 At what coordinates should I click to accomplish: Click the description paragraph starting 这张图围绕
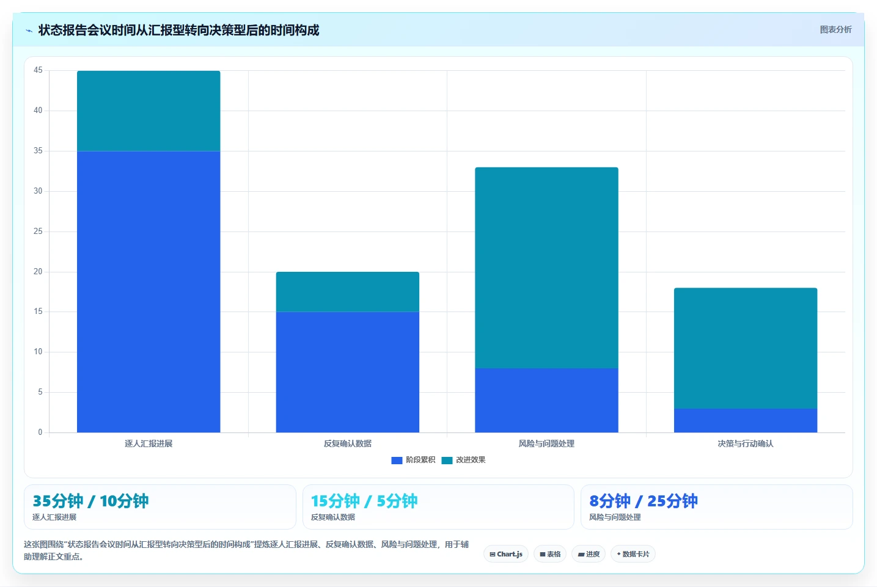(x=246, y=550)
